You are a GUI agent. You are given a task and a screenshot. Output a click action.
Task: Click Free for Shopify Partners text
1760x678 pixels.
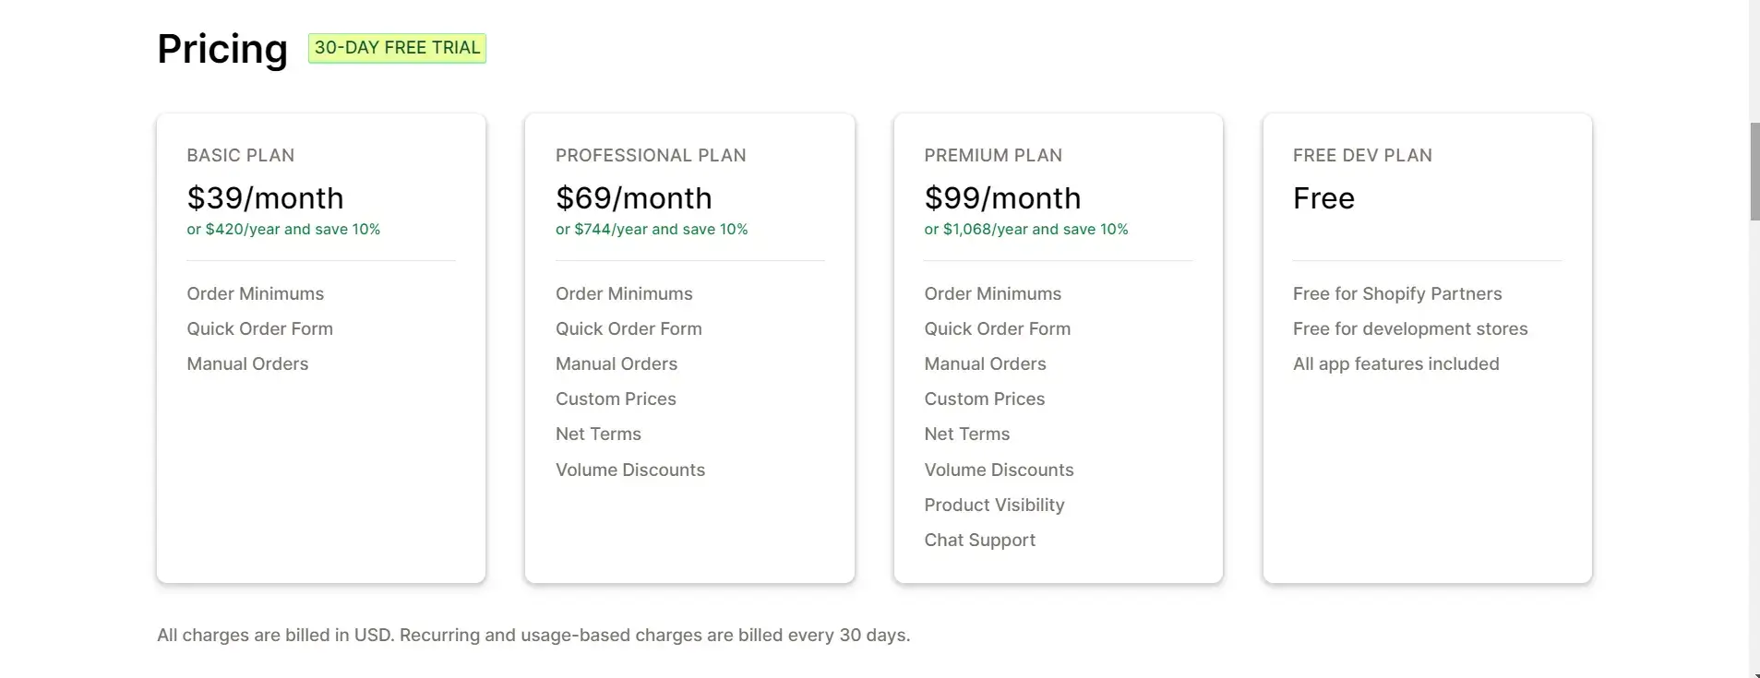click(1397, 294)
